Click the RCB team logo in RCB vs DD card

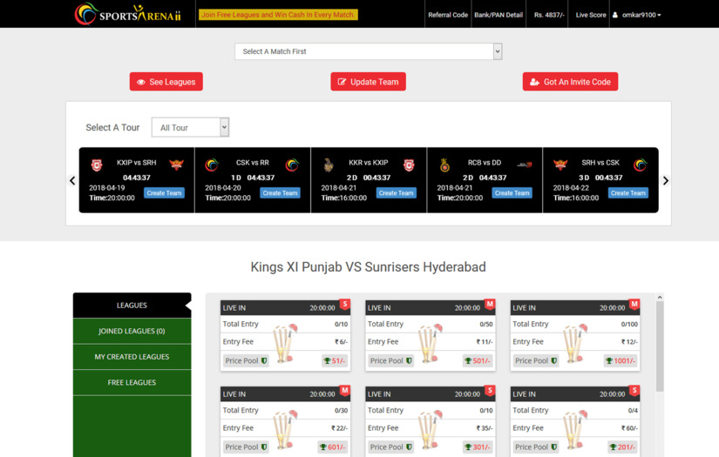coord(444,165)
